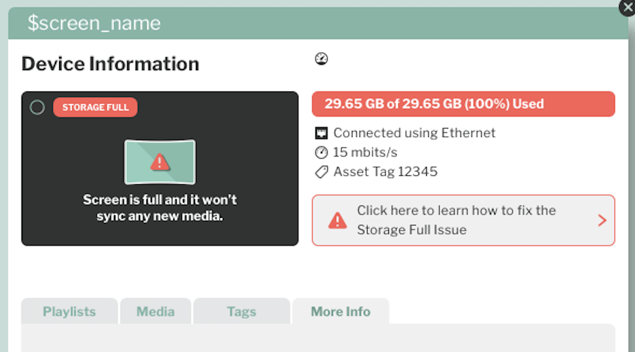
Task: Click the asset tag icon
Action: point(321,172)
